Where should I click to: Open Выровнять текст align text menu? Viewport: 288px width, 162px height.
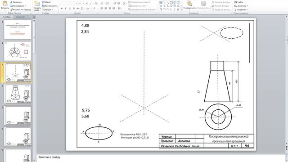point(138,6)
